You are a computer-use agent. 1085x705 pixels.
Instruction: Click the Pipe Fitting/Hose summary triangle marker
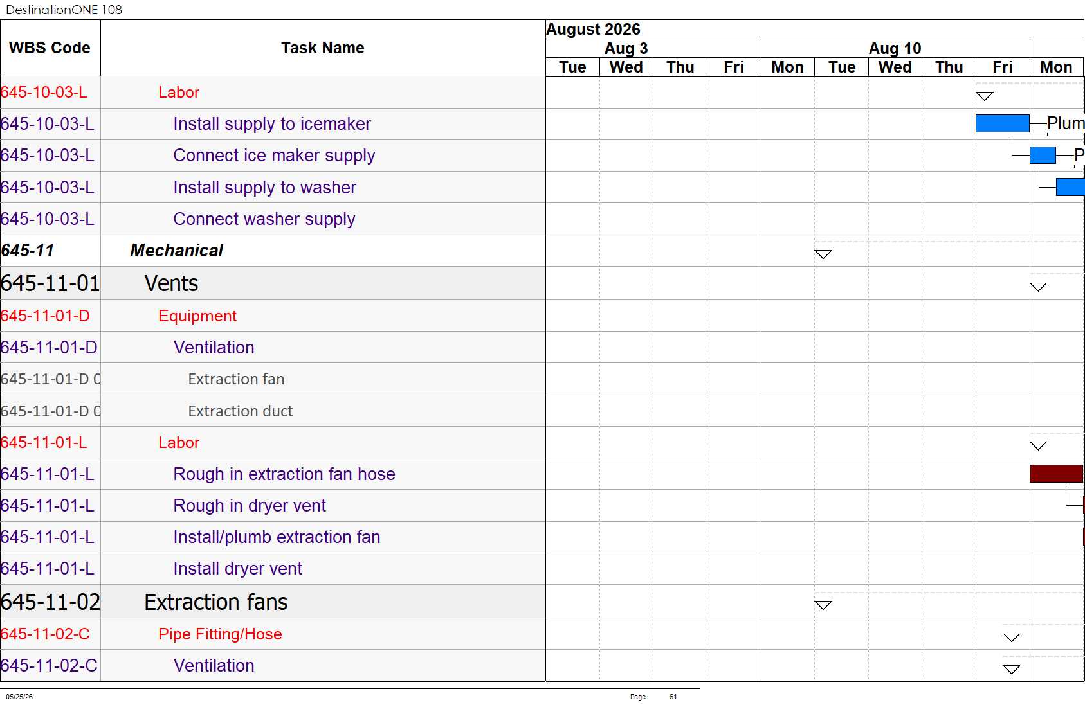coord(1011,638)
